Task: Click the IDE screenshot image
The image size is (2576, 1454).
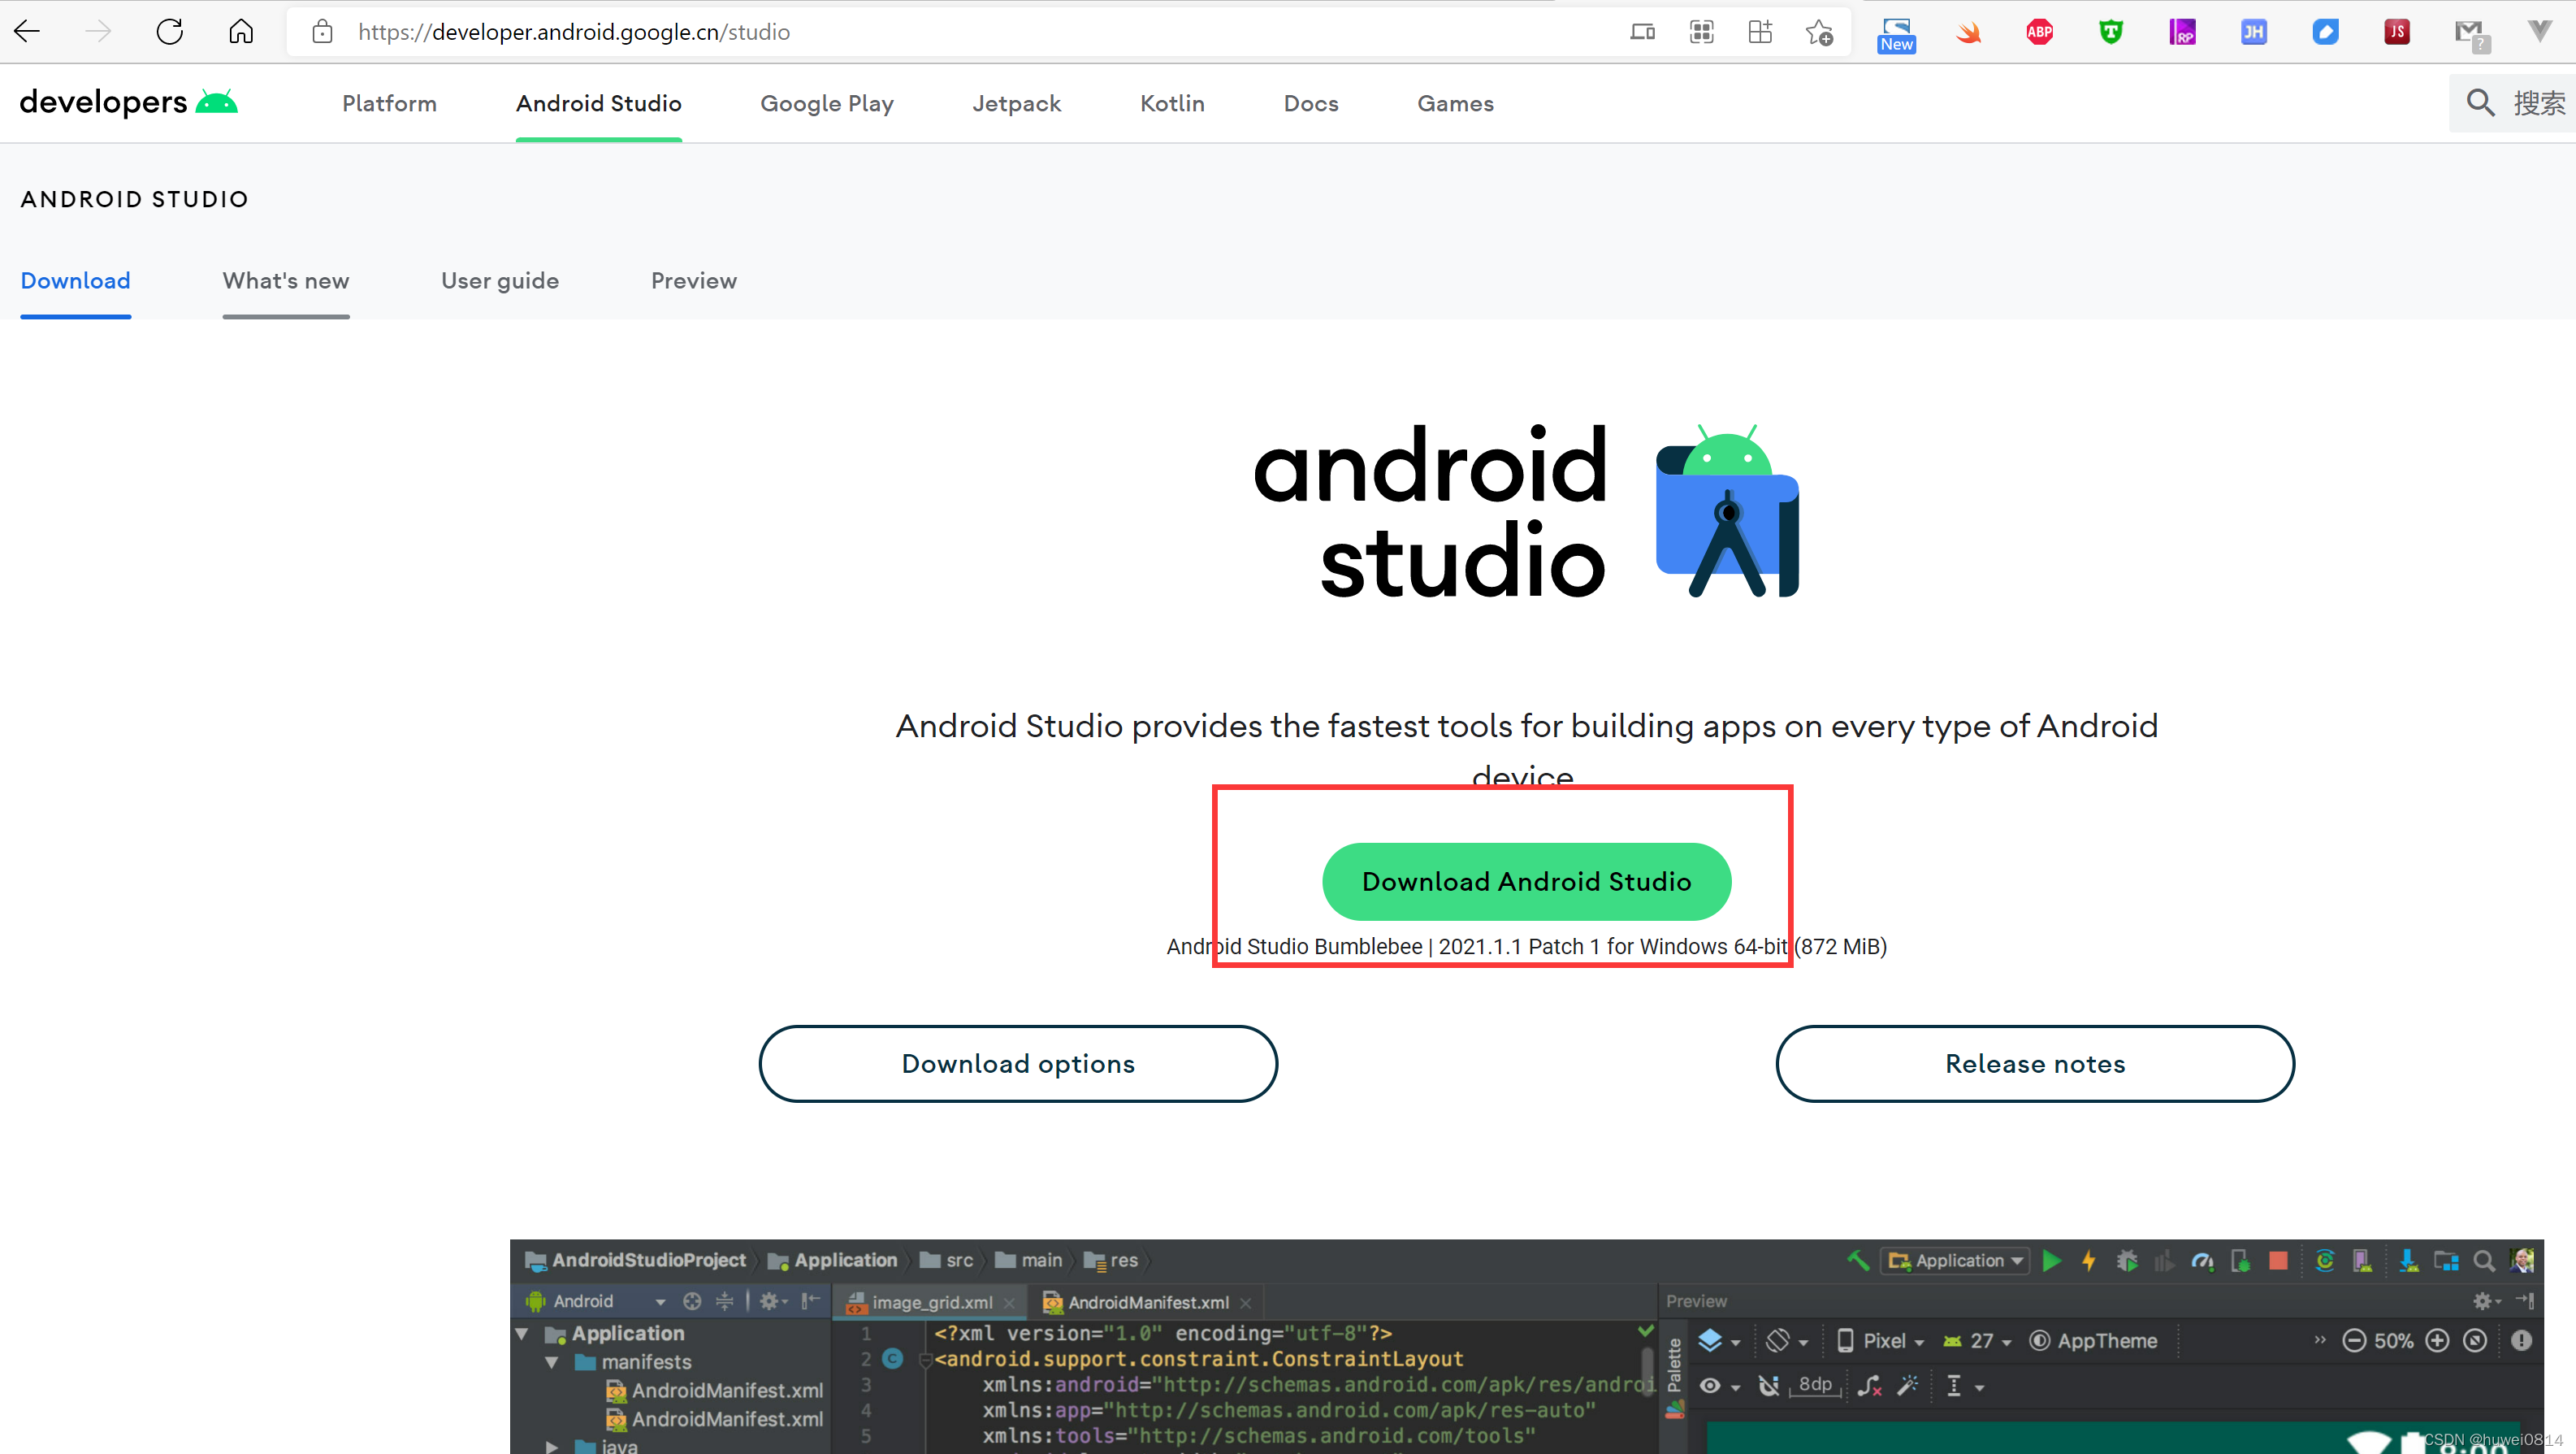Action: click(1526, 1346)
